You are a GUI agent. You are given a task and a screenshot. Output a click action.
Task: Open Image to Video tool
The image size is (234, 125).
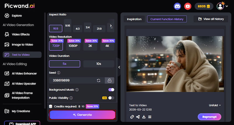pyautogui.click(x=19, y=45)
